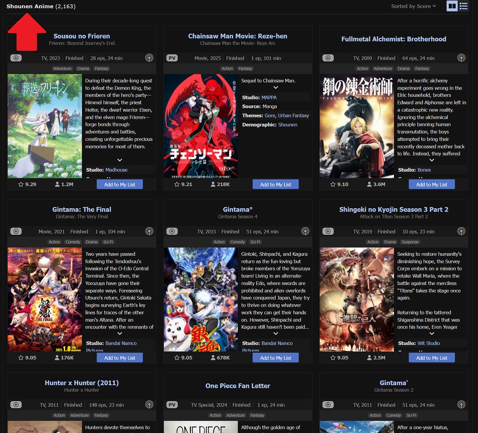Click broadcast icon on Shingeki no Kyojin card

click(461, 231)
